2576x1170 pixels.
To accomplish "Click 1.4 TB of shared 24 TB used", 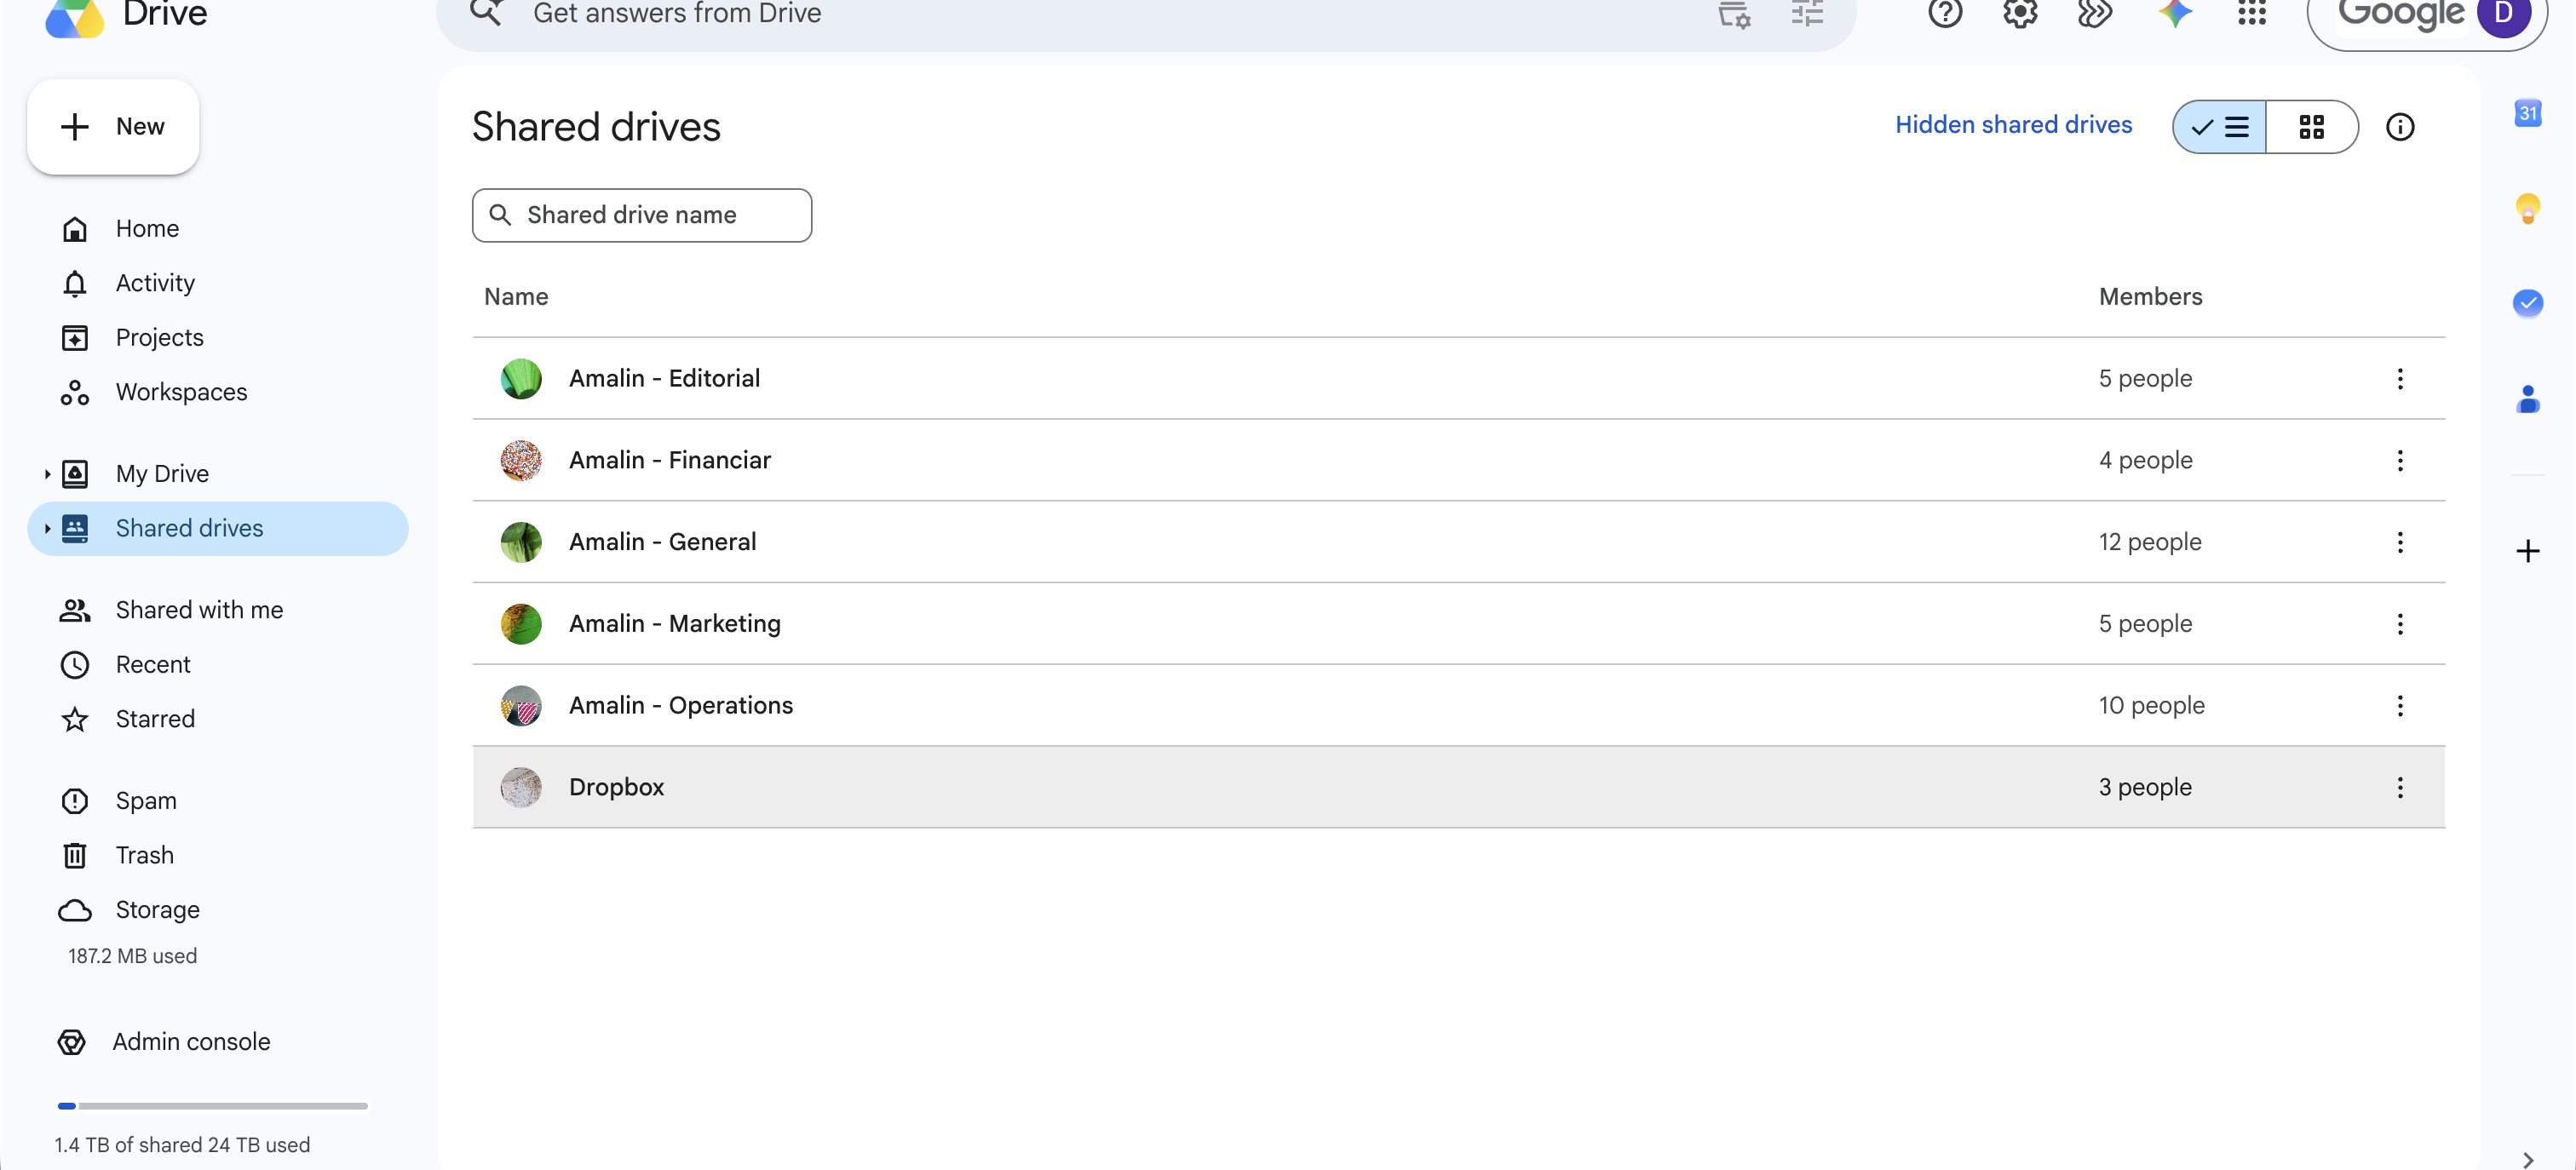I will 182,1146.
